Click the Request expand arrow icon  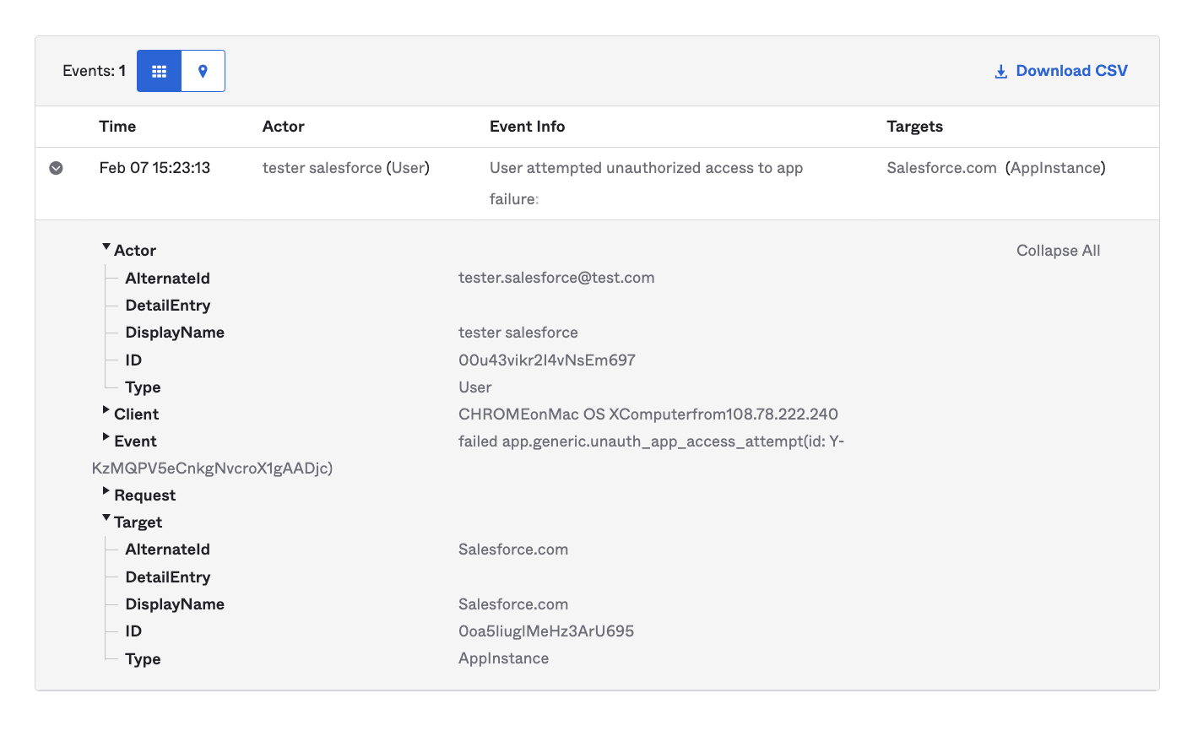tap(106, 491)
